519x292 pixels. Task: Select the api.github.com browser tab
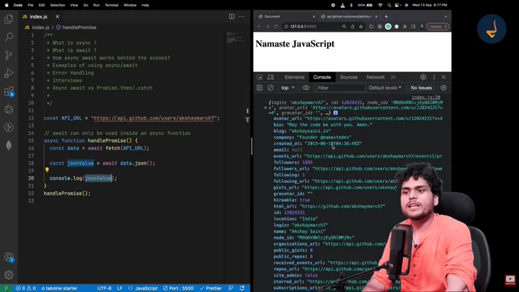point(350,17)
